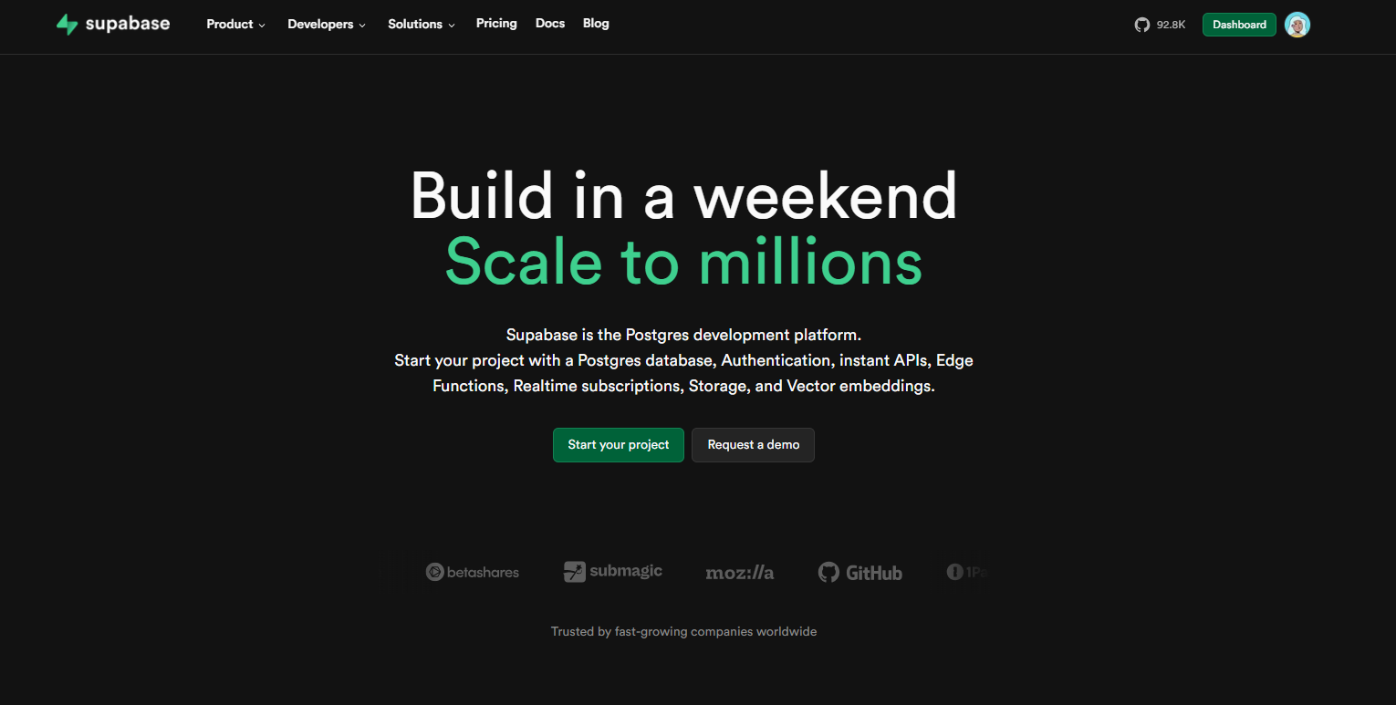Expand the Product dropdown menu
The width and height of the screenshot is (1396, 705).
(x=235, y=25)
